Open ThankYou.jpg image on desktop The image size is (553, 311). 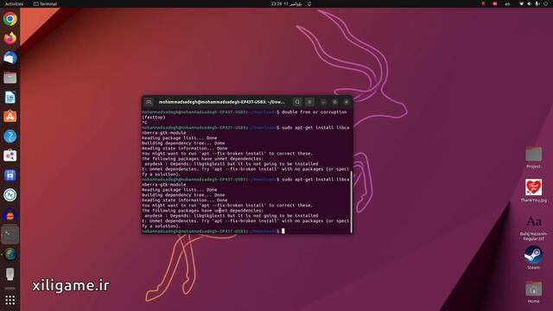[x=533, y=190]
